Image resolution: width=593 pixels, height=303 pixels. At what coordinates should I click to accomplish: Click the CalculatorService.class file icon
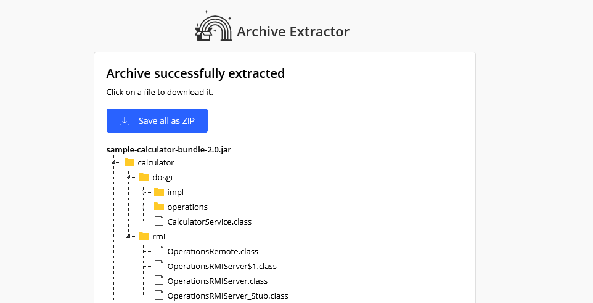tap(159, 222)
